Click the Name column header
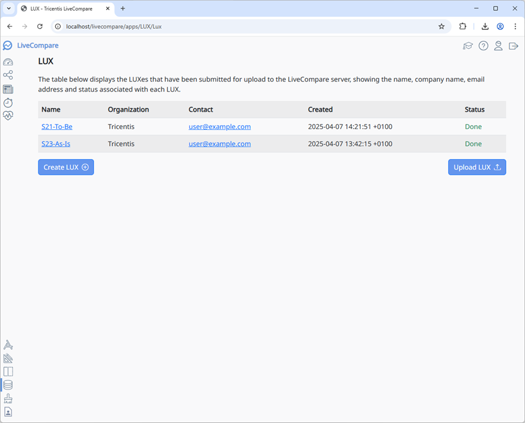Viewport: 525px width, 423px height. tap(51, 109)
